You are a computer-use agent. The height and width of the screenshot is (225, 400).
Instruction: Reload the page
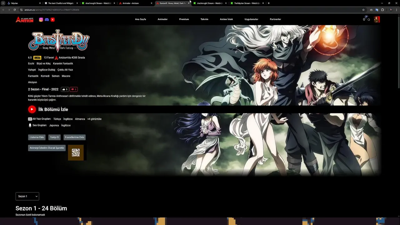tap(15, 10)
